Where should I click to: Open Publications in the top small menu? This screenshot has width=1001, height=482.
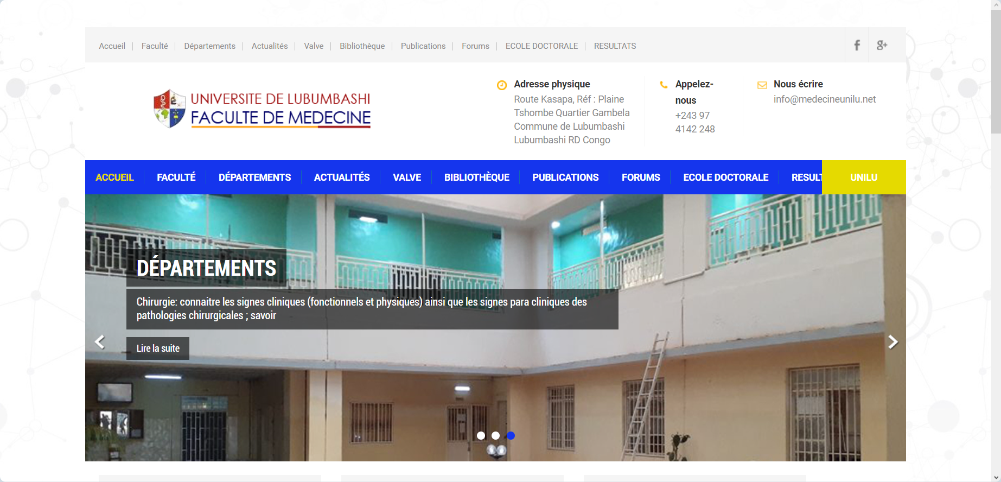[423, 46]
